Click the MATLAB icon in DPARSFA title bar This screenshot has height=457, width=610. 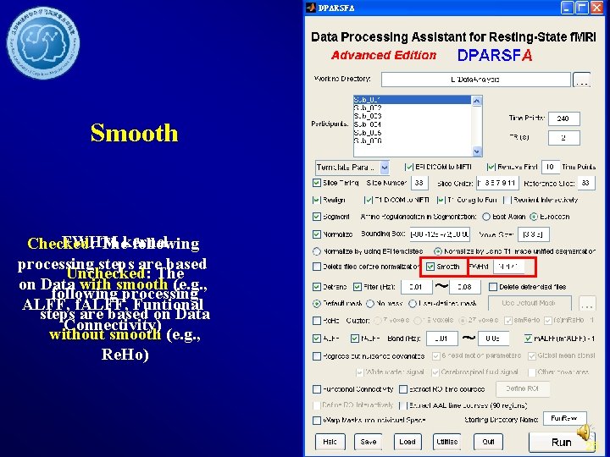pos(310,8)
